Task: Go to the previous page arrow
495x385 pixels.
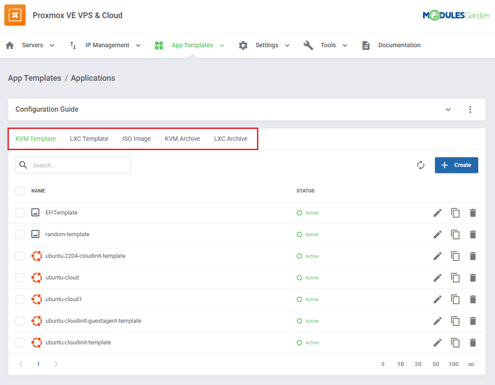Action: pyautogui.click(x=21, y=364)
